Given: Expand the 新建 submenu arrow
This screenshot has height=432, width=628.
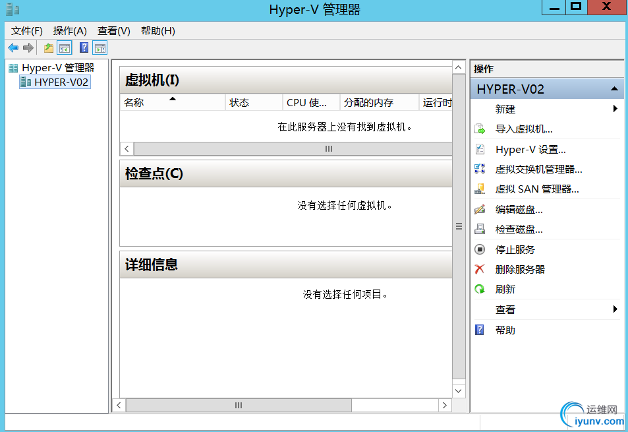Looking at the screenshot, I should 615,109.
